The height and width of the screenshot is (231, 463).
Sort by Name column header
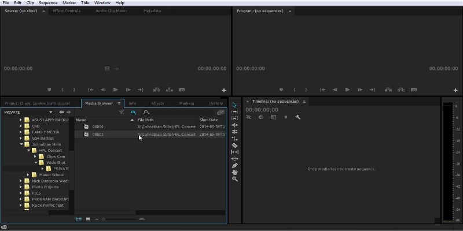[x=81, y=120]
